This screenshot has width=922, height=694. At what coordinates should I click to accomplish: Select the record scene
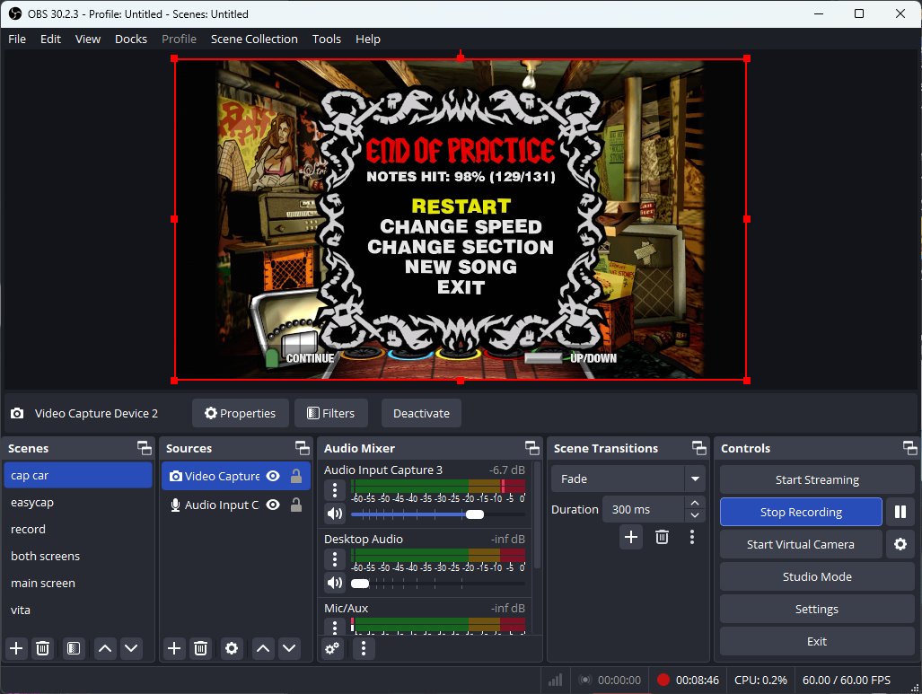pos(77,529)
